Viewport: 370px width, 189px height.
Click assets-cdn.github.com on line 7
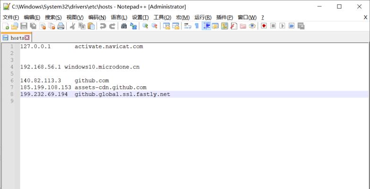(x=111, y=87)
